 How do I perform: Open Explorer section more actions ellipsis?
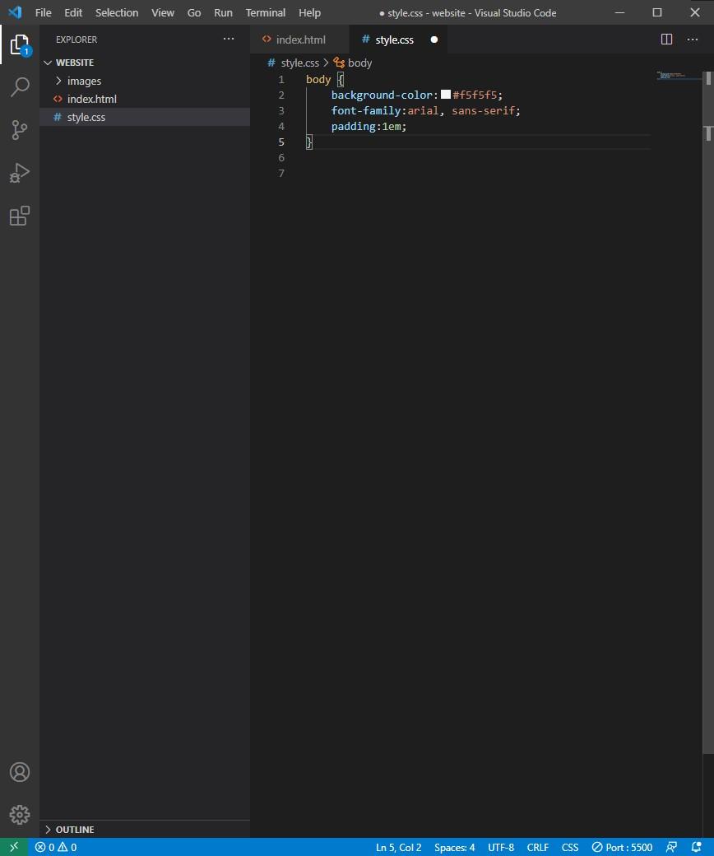[x=229, y=39]
